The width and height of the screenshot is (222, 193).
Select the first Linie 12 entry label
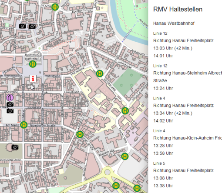point(160,33)
